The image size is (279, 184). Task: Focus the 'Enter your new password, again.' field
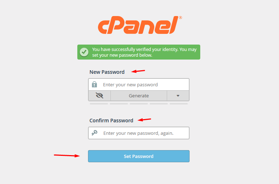click(139, 133)
